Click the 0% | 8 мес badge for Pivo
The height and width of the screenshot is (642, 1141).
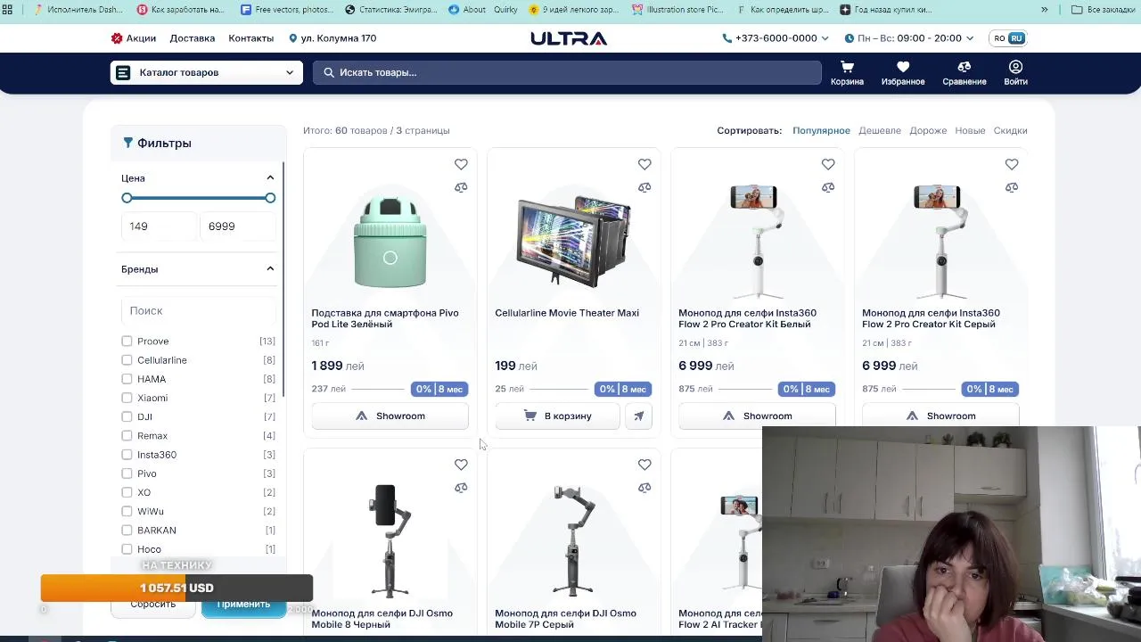pyautogui.click(x=439, y=389)
